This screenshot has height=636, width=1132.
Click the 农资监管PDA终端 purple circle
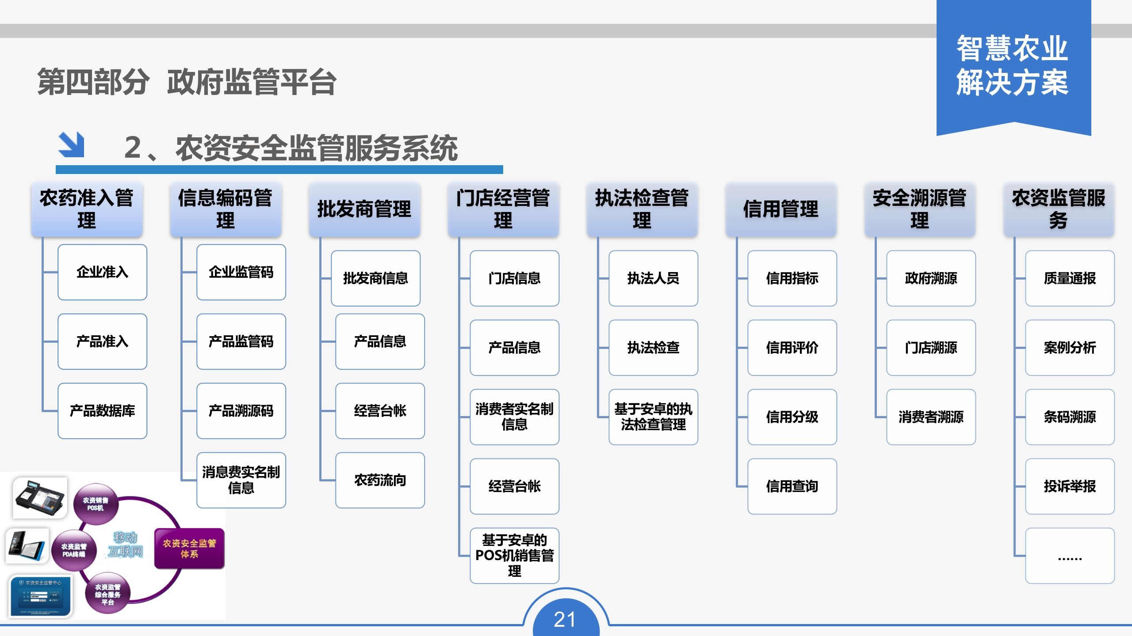click(x=74, y=550)
